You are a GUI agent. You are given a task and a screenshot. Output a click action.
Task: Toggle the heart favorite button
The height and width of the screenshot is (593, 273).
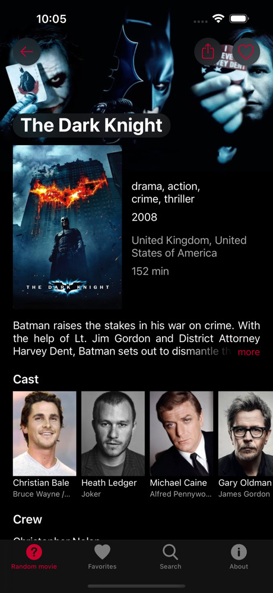[x=246, y=52]
